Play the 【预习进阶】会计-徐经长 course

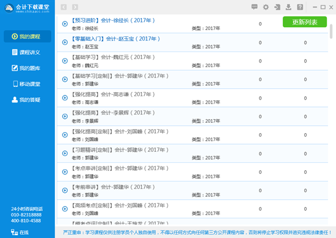65,24
